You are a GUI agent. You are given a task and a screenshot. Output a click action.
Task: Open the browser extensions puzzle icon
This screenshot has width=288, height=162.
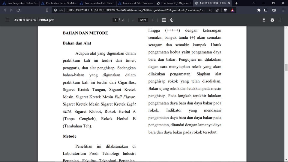tap(259, 10)
